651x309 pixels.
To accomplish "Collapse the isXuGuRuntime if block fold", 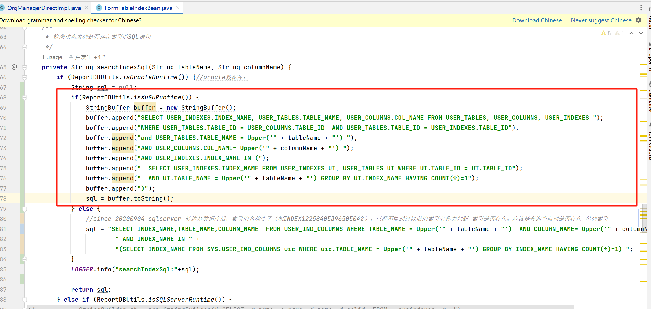I will 25,98.
